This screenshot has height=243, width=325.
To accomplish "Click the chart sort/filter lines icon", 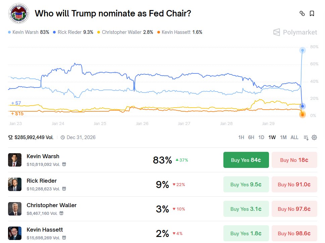I will [x=306, y=137].
